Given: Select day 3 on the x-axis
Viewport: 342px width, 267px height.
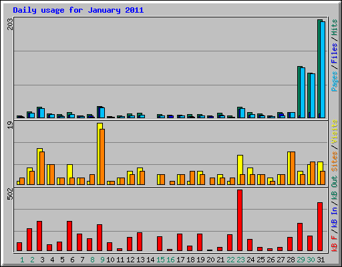Looking at the screenshot, I should pyautogui.click(x=42, y=260).
